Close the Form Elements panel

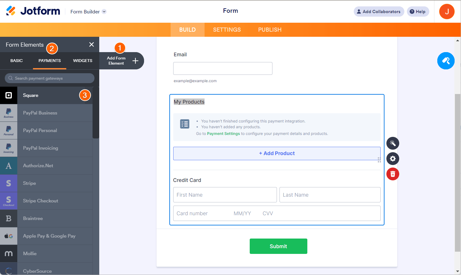tap(92, 44)
